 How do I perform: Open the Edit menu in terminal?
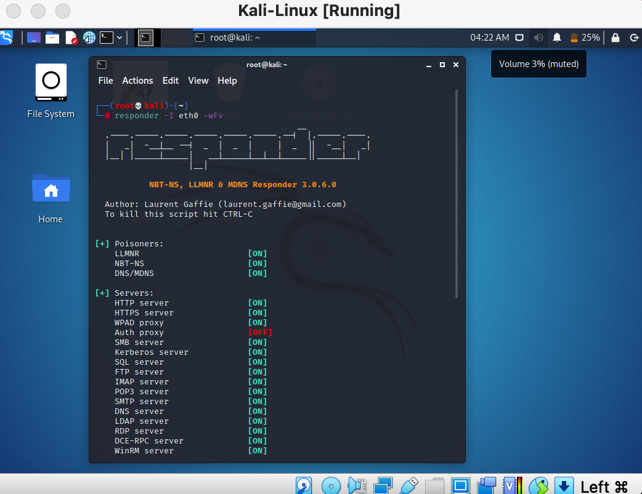point(170,81)
